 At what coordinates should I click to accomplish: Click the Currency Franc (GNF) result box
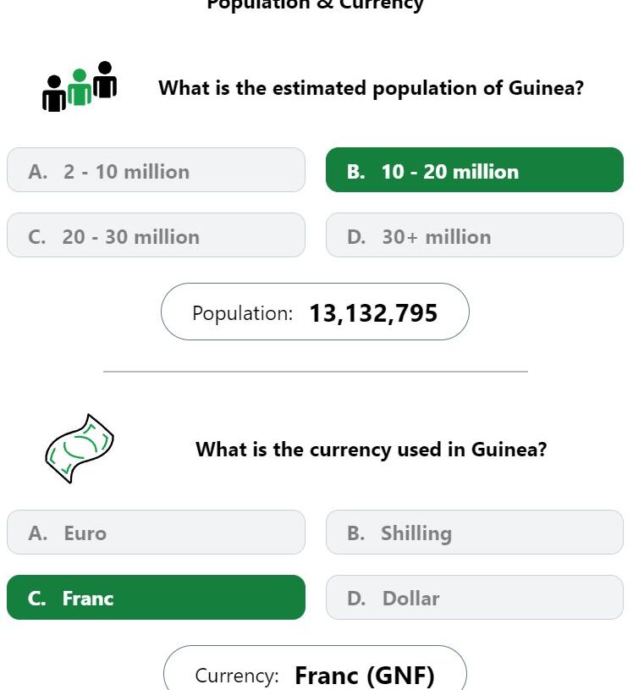click(x=315, y=668)
